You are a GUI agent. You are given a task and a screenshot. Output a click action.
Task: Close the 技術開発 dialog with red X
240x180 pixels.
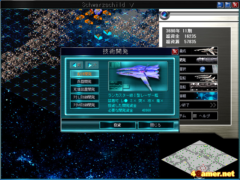point(175,52)
